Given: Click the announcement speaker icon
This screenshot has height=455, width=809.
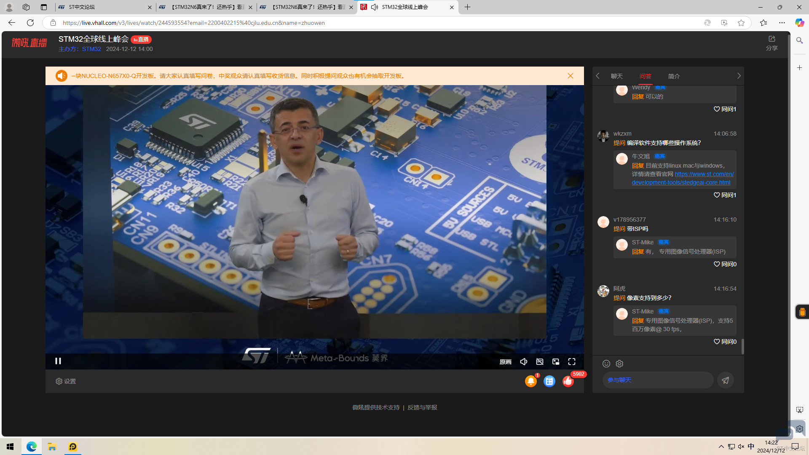Looking at the screenshot, I should pos(62,76).
